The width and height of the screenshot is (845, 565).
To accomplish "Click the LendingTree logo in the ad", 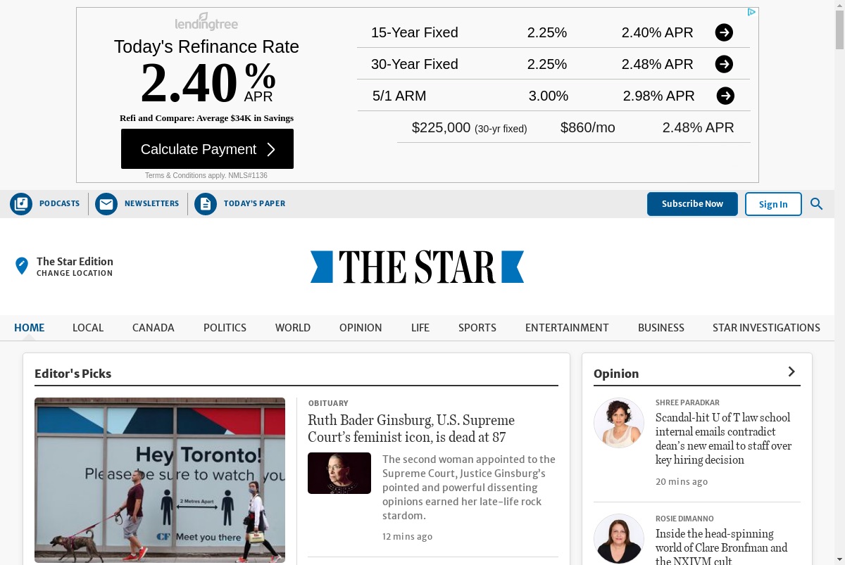I will point(206,22).
